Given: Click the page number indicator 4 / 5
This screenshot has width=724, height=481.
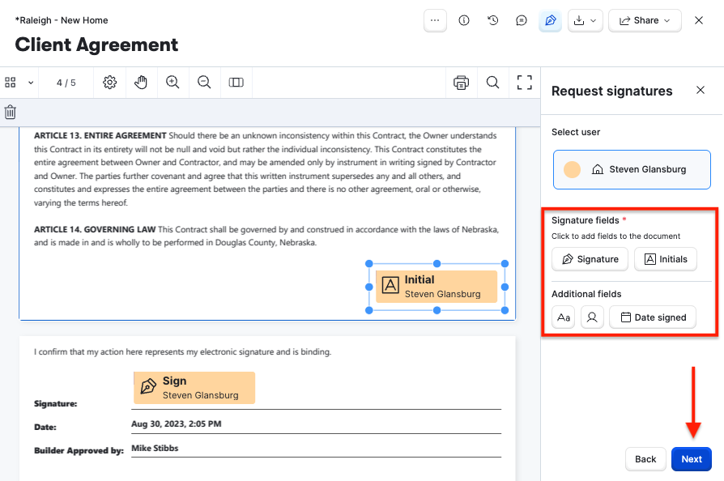Looking at the screenshot, I should pos(66,83).
